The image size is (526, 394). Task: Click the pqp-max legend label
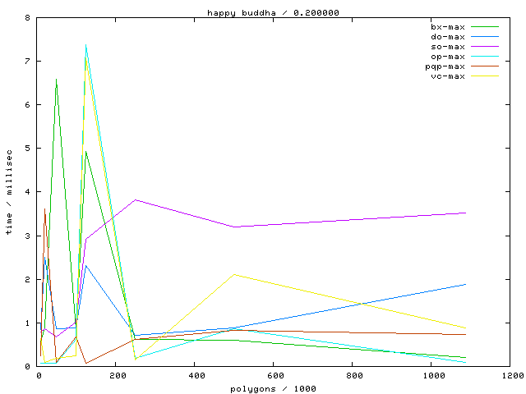click(x=445, y=66)
